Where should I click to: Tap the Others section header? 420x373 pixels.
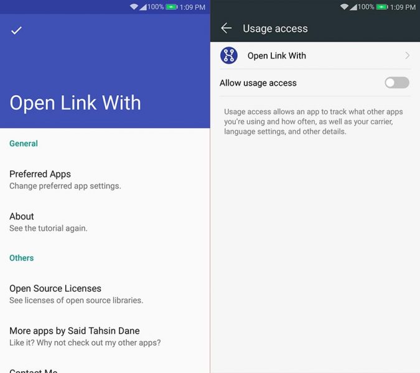pyautogui.click(x=22, y=257)
